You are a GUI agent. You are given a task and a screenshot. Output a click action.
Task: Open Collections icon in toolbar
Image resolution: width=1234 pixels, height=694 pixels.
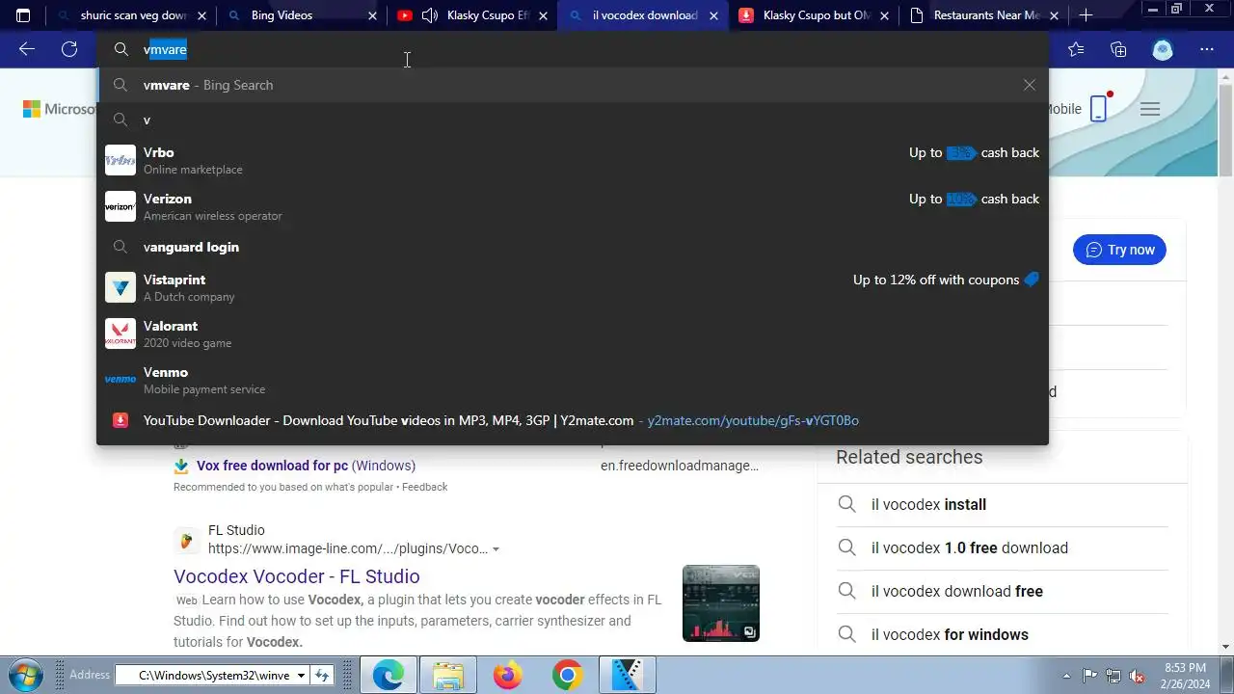(1118, 50)
